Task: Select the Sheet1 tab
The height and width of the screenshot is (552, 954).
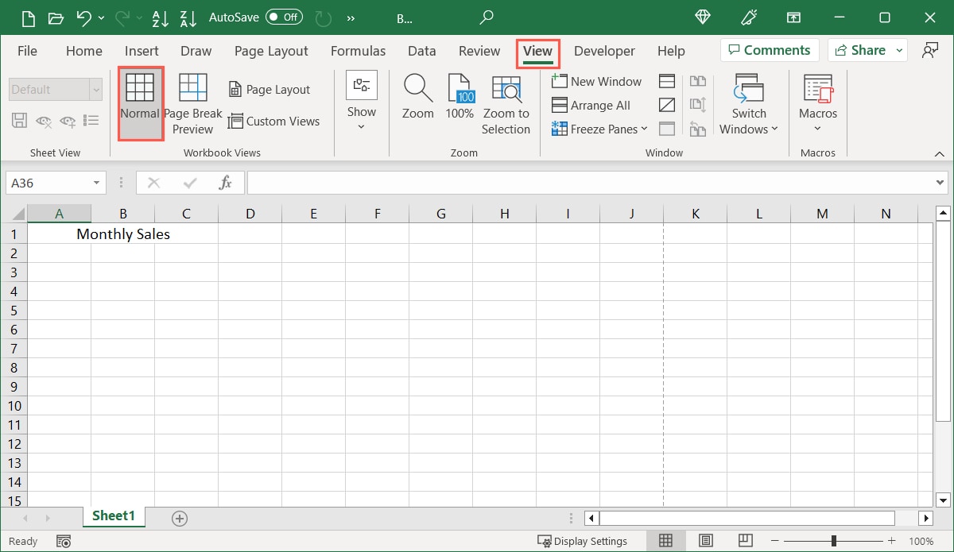Action: pos(113,516)
